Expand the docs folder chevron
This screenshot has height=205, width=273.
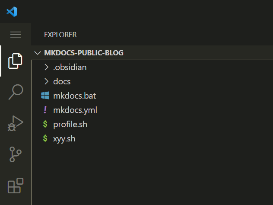tap(46, 81)
